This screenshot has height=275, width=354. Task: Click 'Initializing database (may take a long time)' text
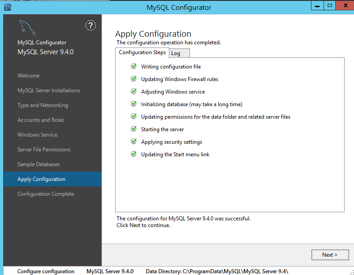(x=192, y=104)
